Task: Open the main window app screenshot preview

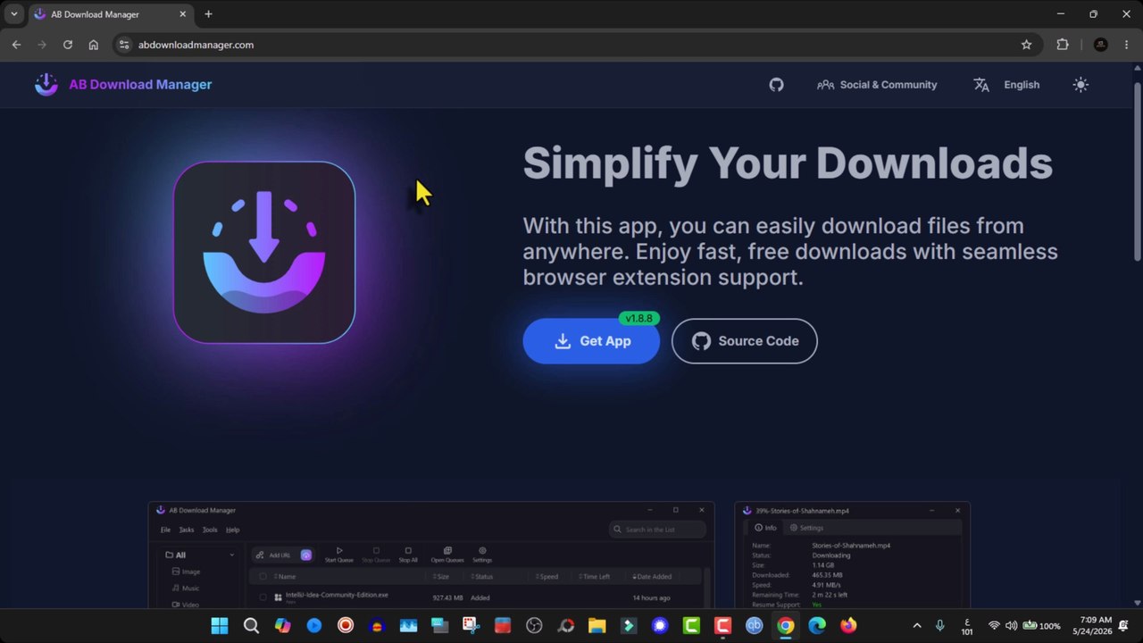Action: click(431, 555)
